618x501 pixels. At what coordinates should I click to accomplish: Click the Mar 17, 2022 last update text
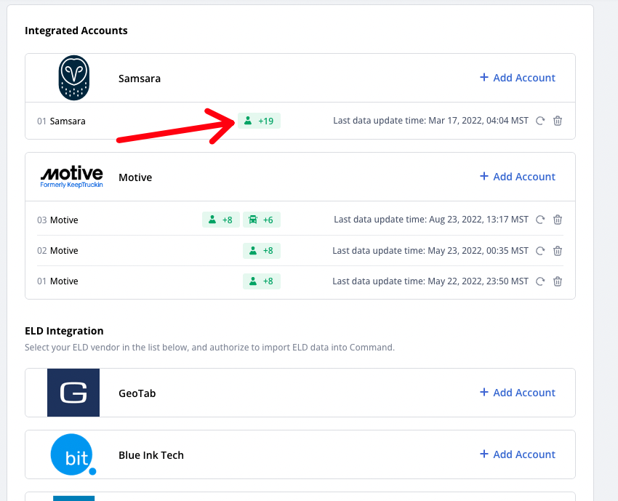pyautogui.click(x=431, y=121)
